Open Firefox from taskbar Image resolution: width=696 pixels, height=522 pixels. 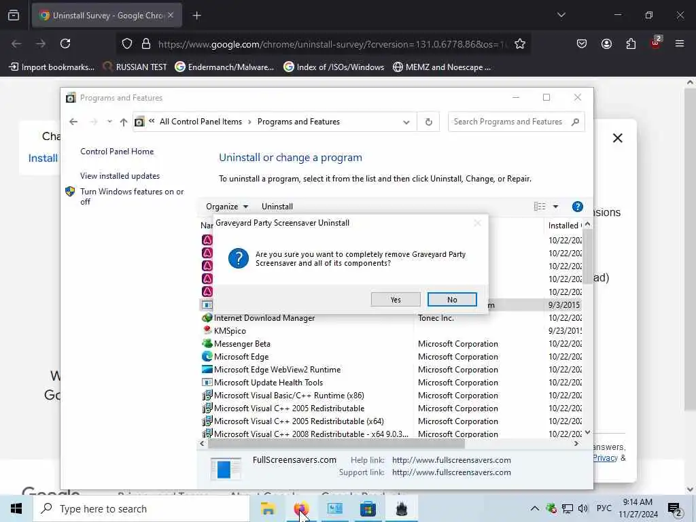tap(301, 508)
